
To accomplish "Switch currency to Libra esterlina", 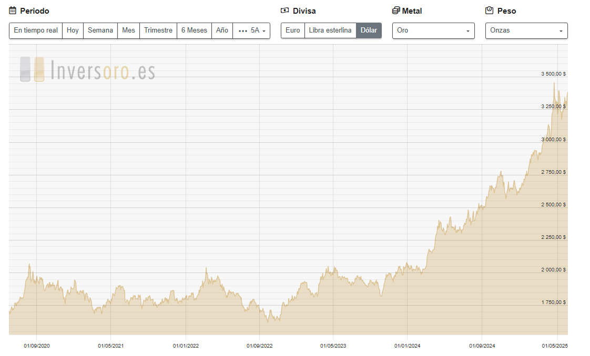I will tap(330, 30).
